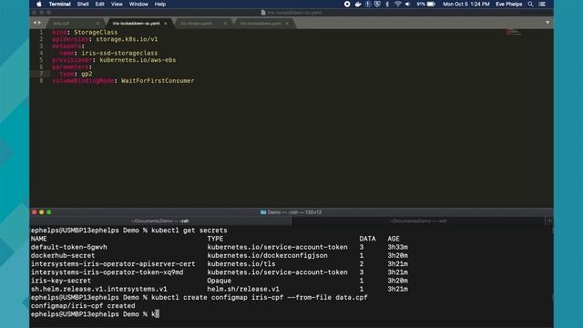Click 'kubernetes.io/aws-ebs' provisioner value

(138, 60)
